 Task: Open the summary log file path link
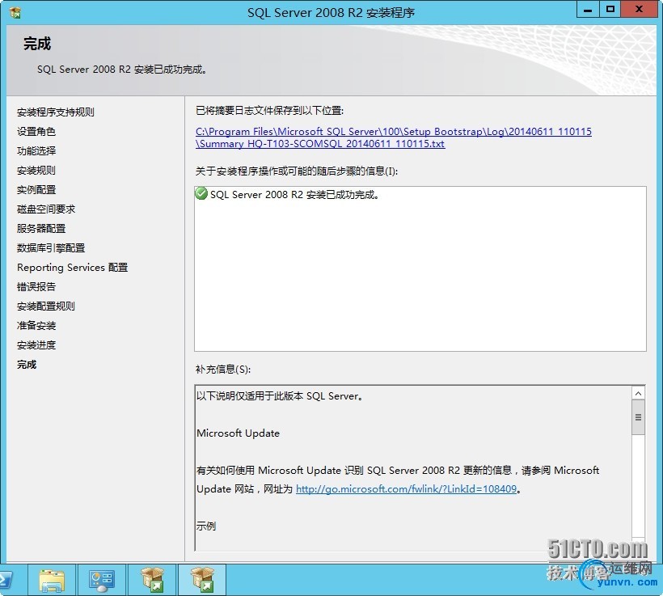click(393, 137)
